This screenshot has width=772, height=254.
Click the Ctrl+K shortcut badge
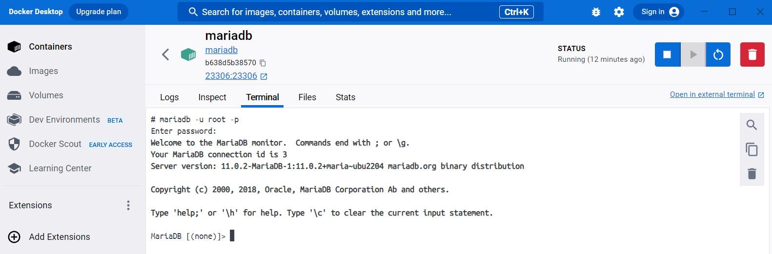516,12
